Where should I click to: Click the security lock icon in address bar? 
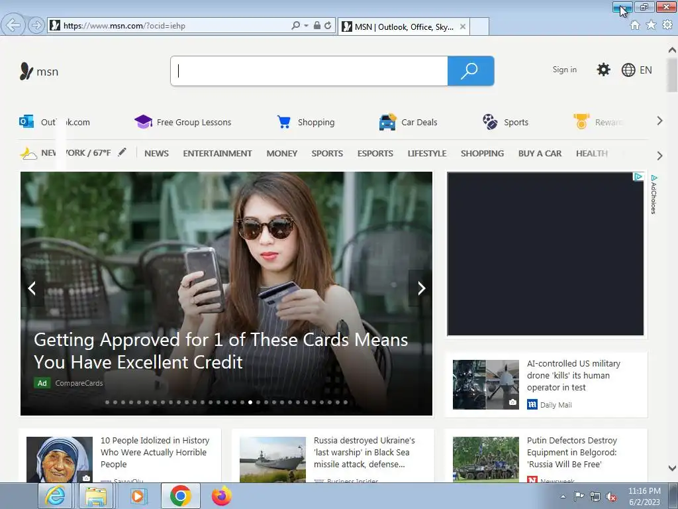click(x=317, y=26)
